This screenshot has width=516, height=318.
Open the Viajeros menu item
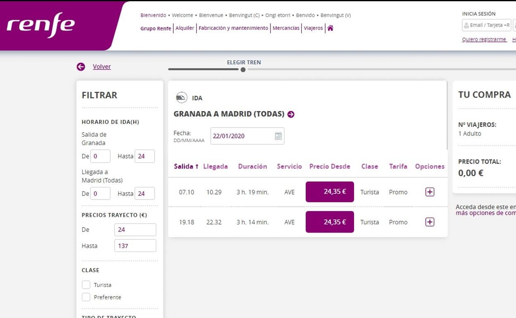point(313,28)
